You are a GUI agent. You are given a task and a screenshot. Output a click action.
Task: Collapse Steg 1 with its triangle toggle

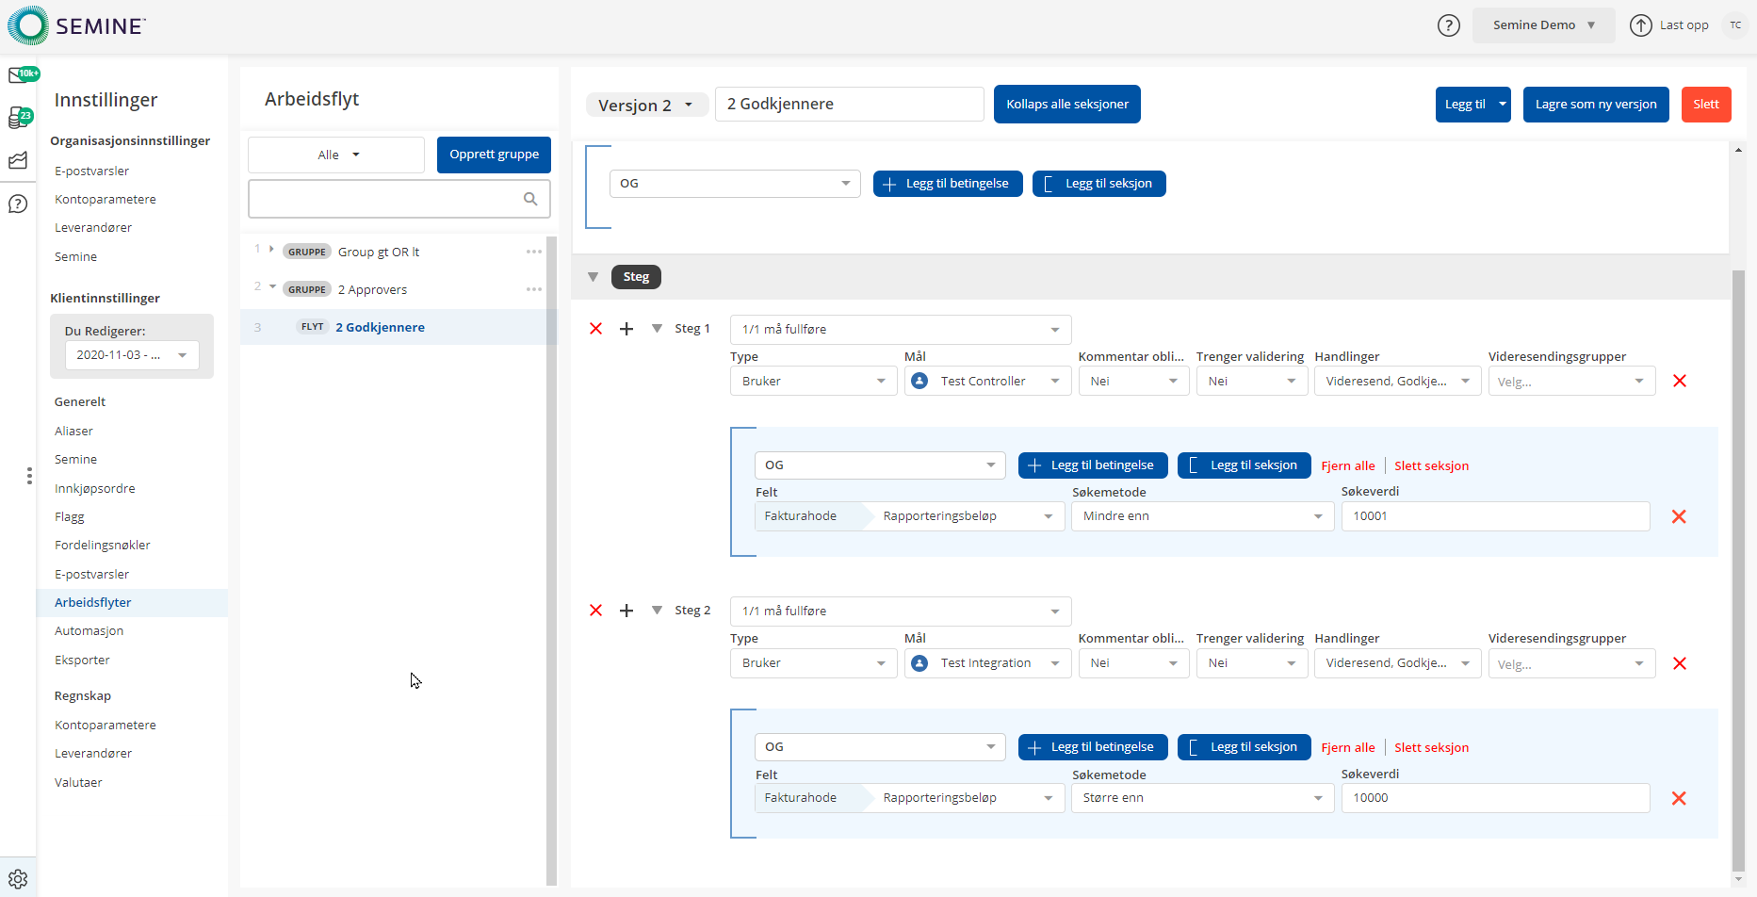[x=657, y=329]
